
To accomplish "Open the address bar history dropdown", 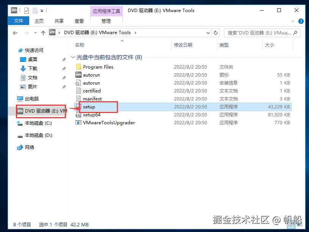I will pos(208,33).
